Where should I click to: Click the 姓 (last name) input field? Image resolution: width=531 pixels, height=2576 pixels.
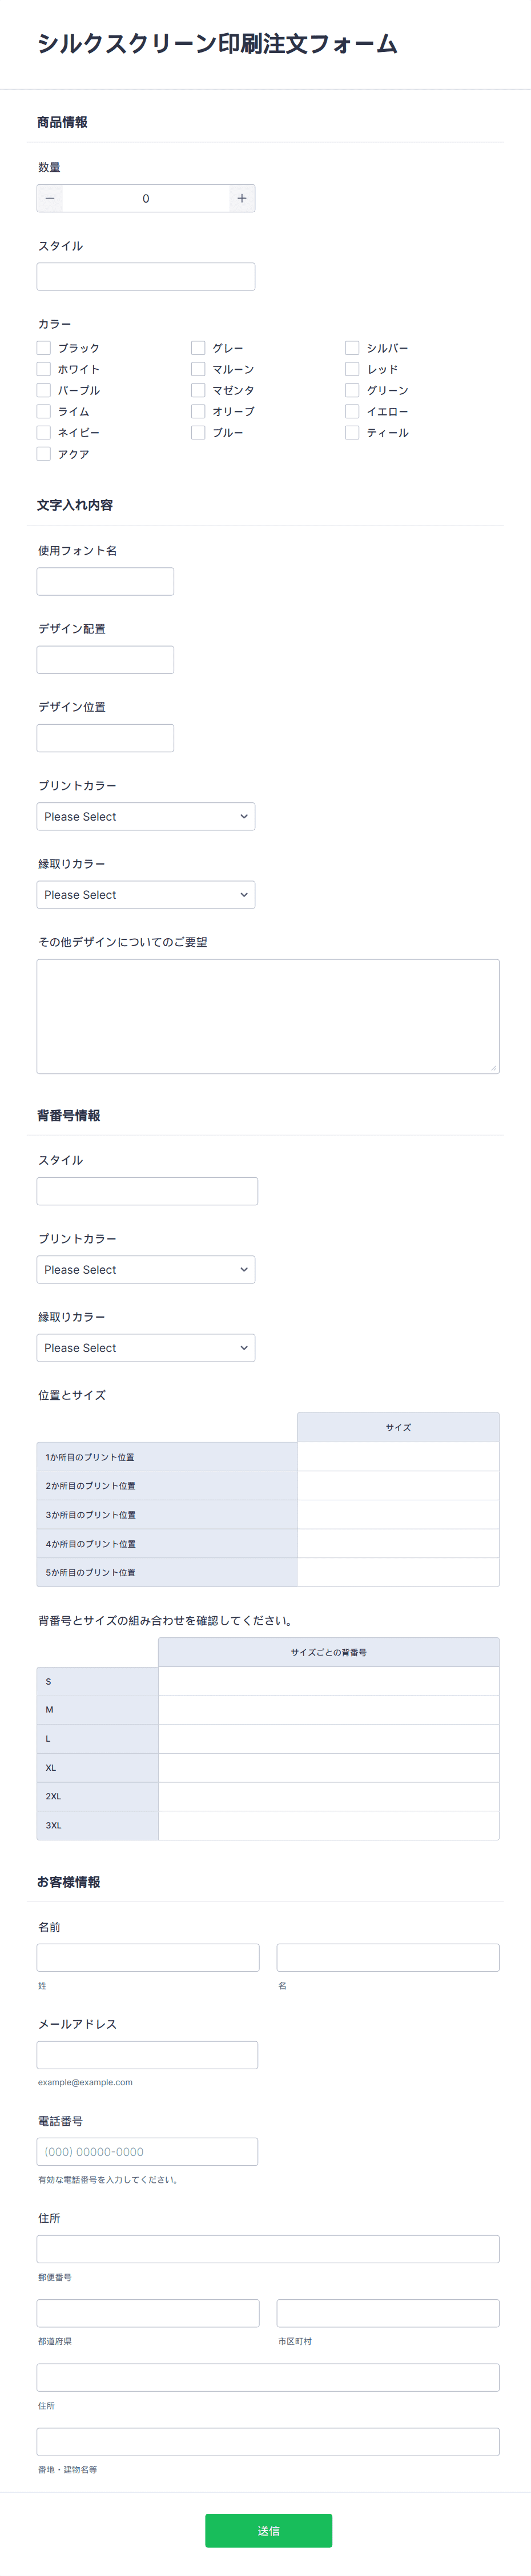click(x=148, y=1957)
